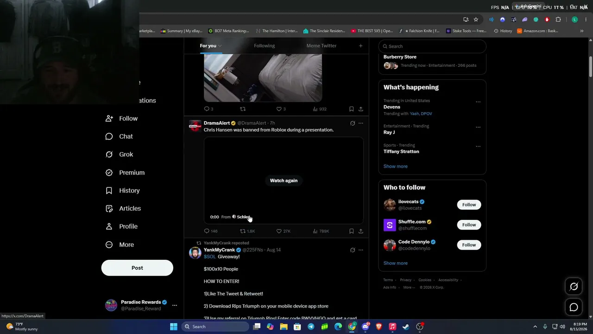Click the X search field
The width and height of the screenshot is (593, 334).
pos(432,46)
